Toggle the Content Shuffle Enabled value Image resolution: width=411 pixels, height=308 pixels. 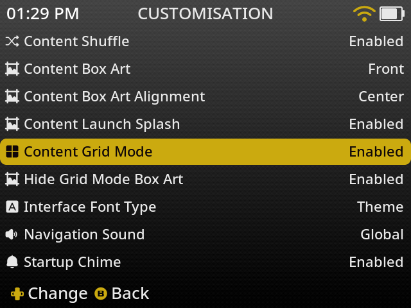[376, 42]
